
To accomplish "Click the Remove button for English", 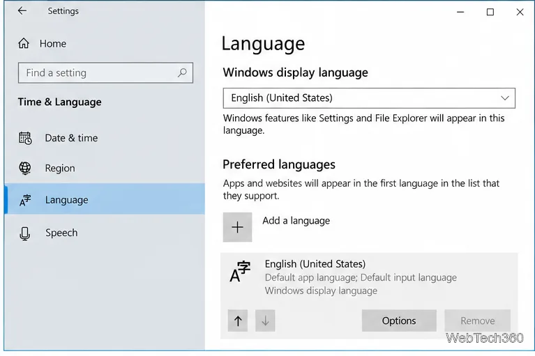I will [477, 320].
